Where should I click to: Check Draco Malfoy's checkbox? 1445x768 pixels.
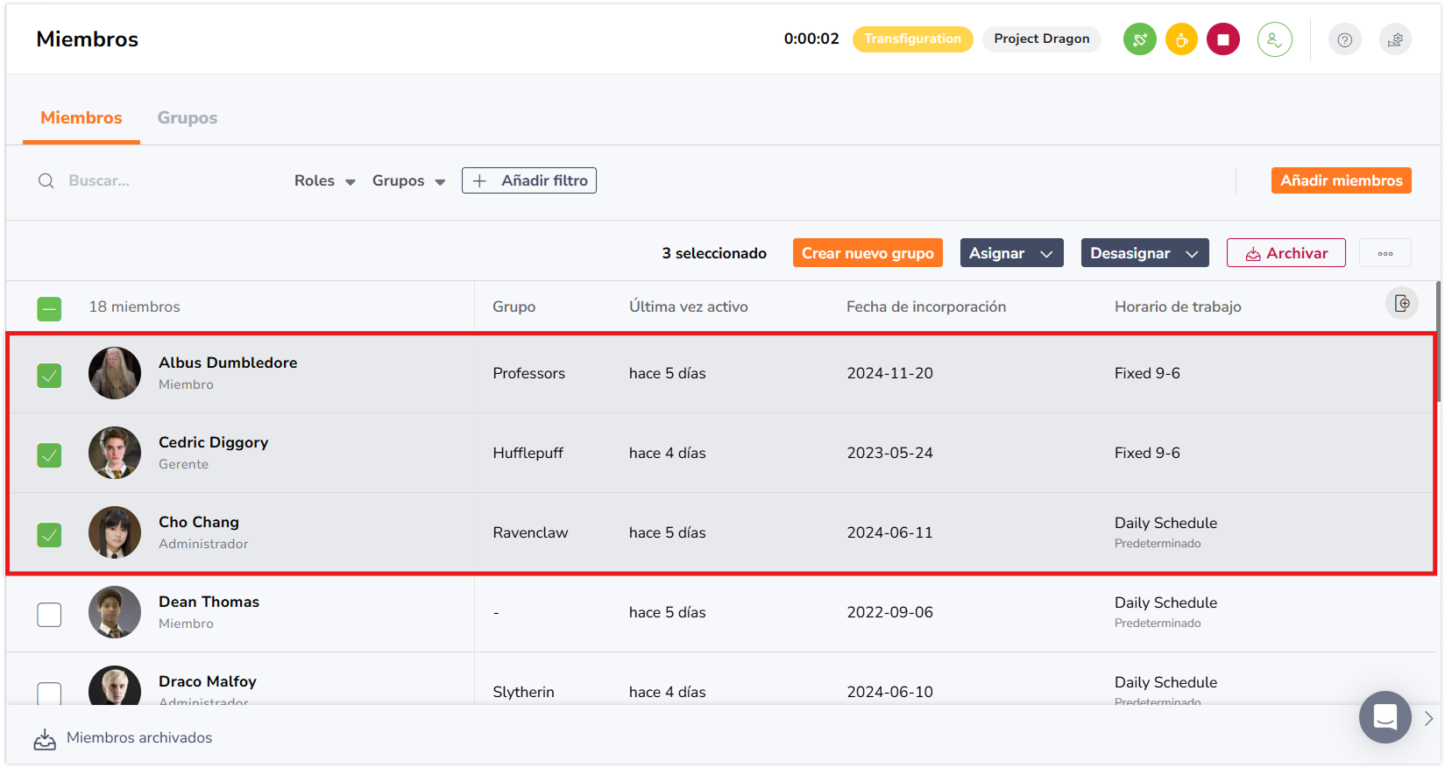coord(49,694)
